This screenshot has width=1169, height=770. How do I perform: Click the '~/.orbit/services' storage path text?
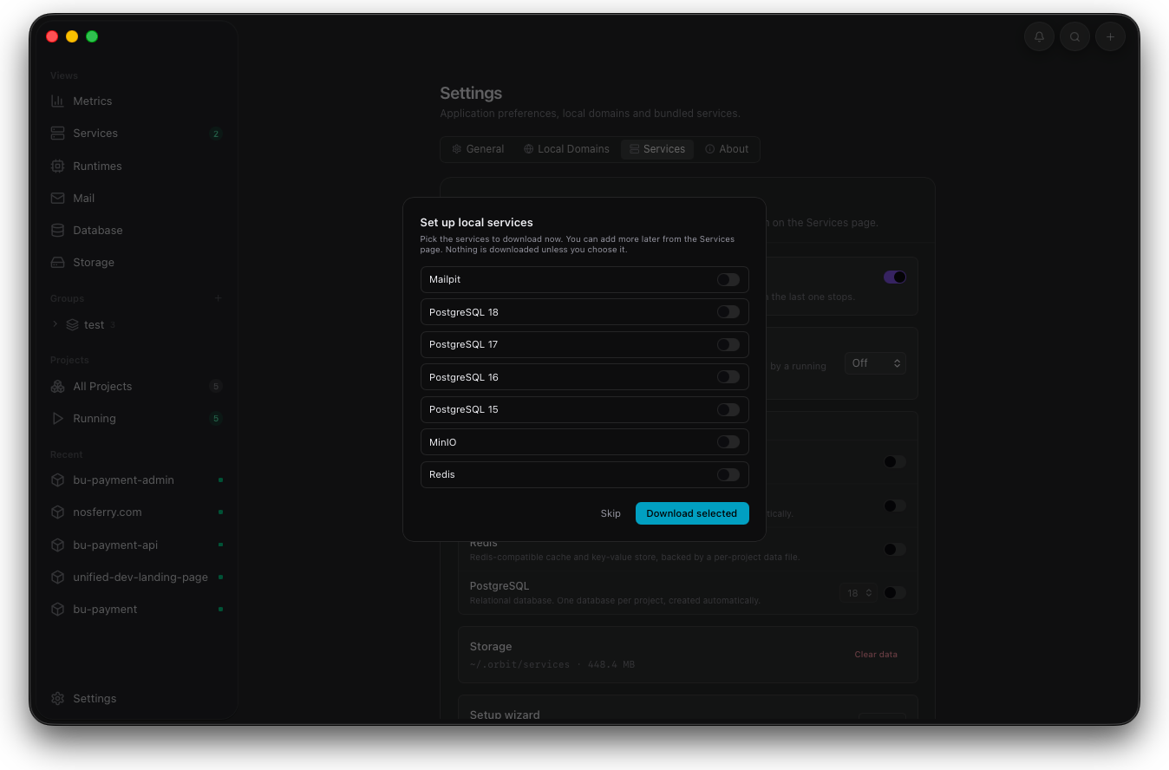pos(519,664)
